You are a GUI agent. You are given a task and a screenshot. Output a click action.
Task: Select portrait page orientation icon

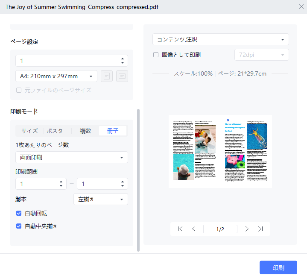[106, 76]
